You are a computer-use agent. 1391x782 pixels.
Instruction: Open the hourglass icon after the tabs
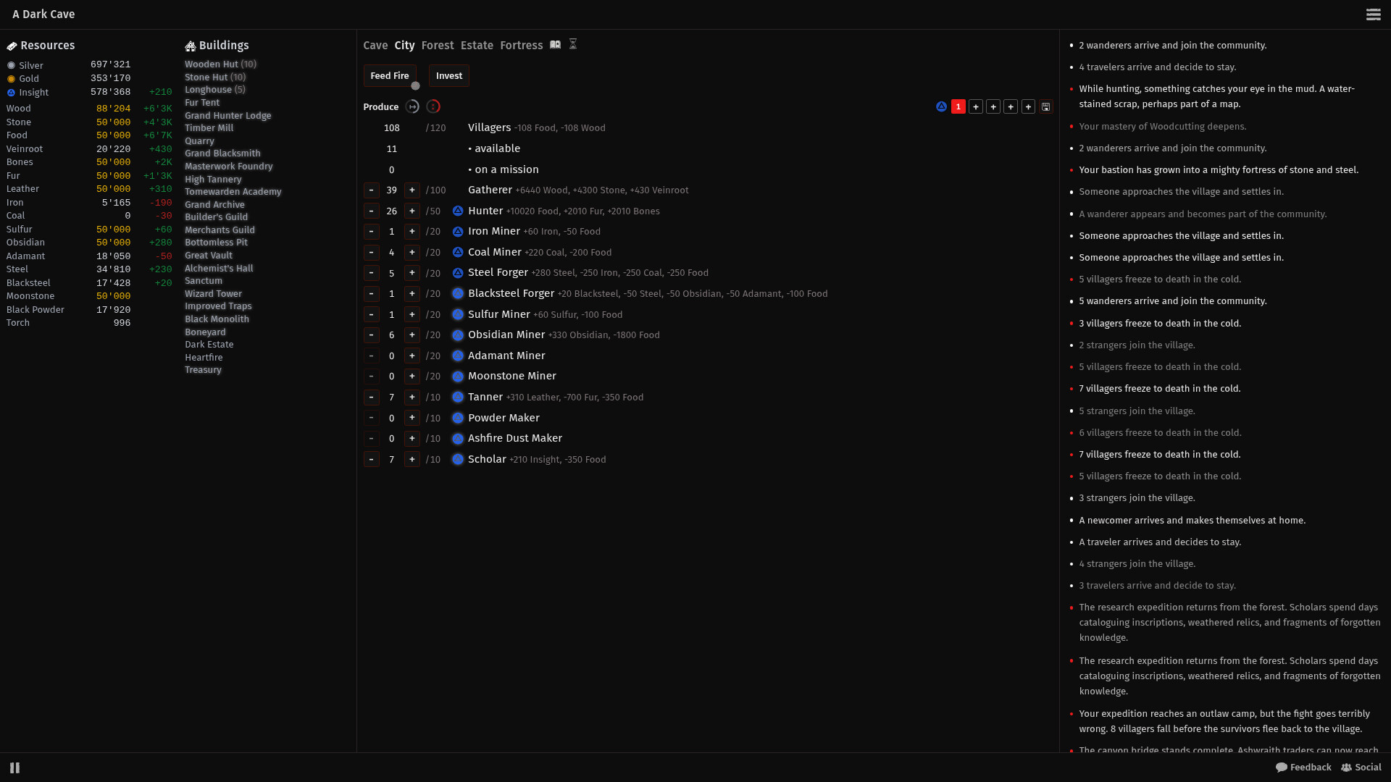573,44
